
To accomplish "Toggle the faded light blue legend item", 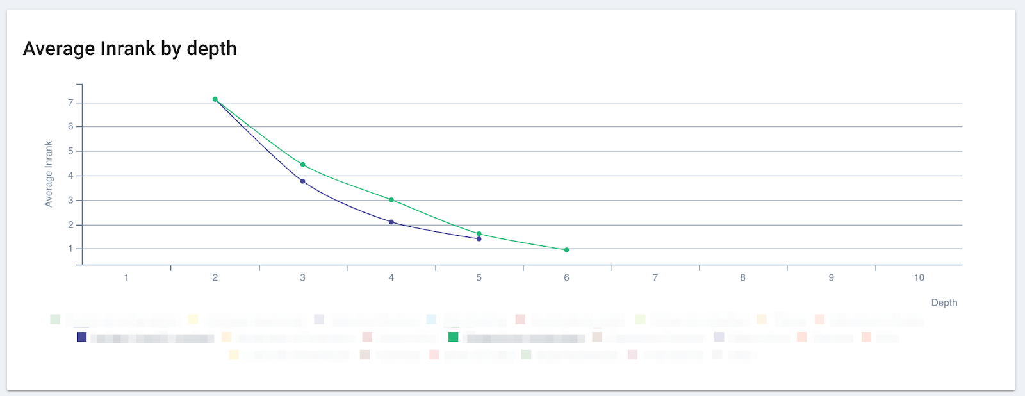I will (x=431, y=319).
